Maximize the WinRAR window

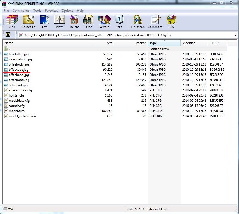coord(222,2)
